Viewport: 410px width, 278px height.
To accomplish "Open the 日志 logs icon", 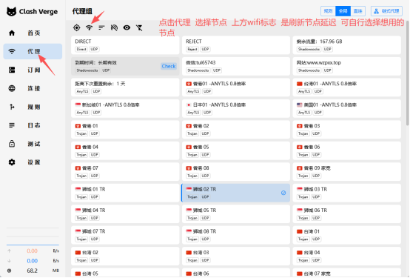I will (x=12, y=125).
